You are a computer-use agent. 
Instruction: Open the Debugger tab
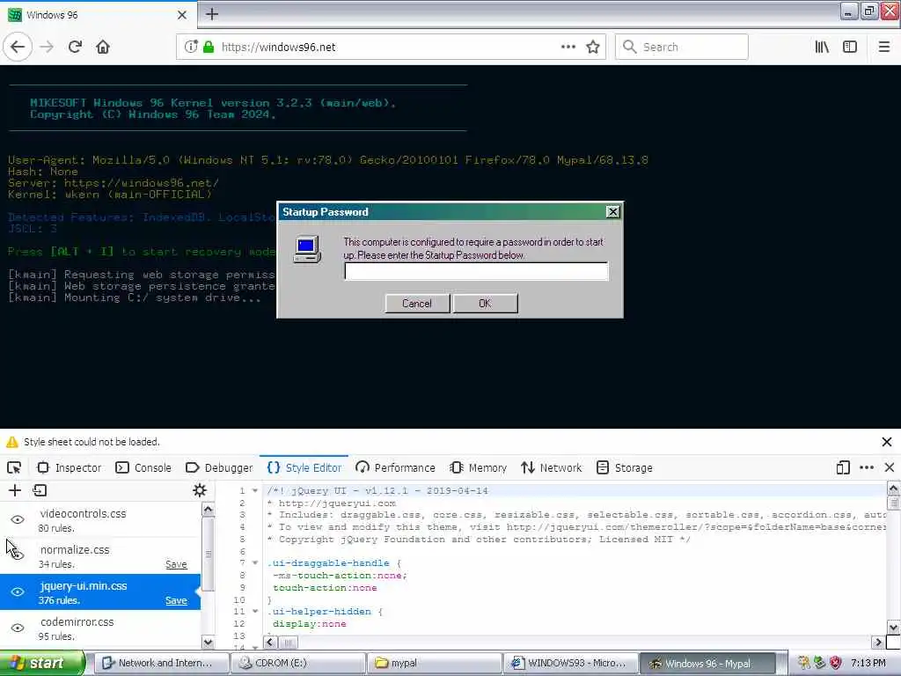tap(219, 468)
